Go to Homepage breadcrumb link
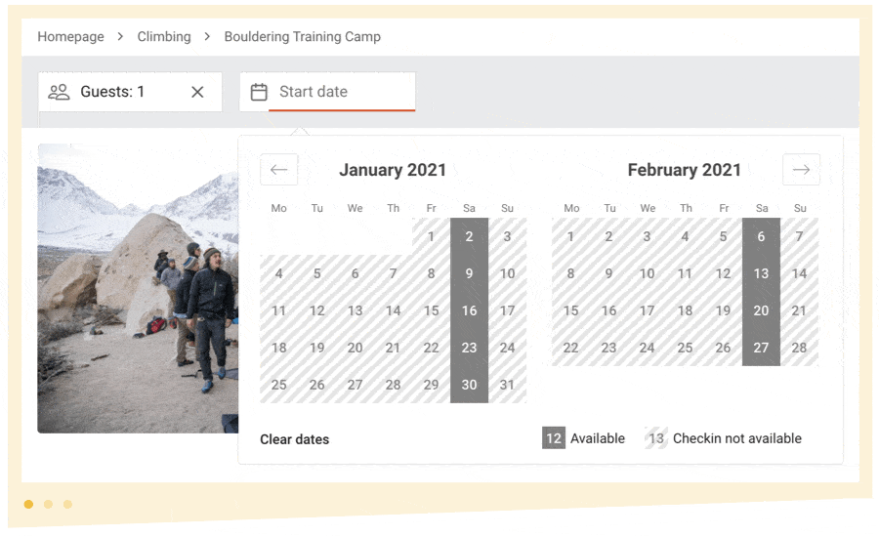The image size is (879, 536). [70, 36]
